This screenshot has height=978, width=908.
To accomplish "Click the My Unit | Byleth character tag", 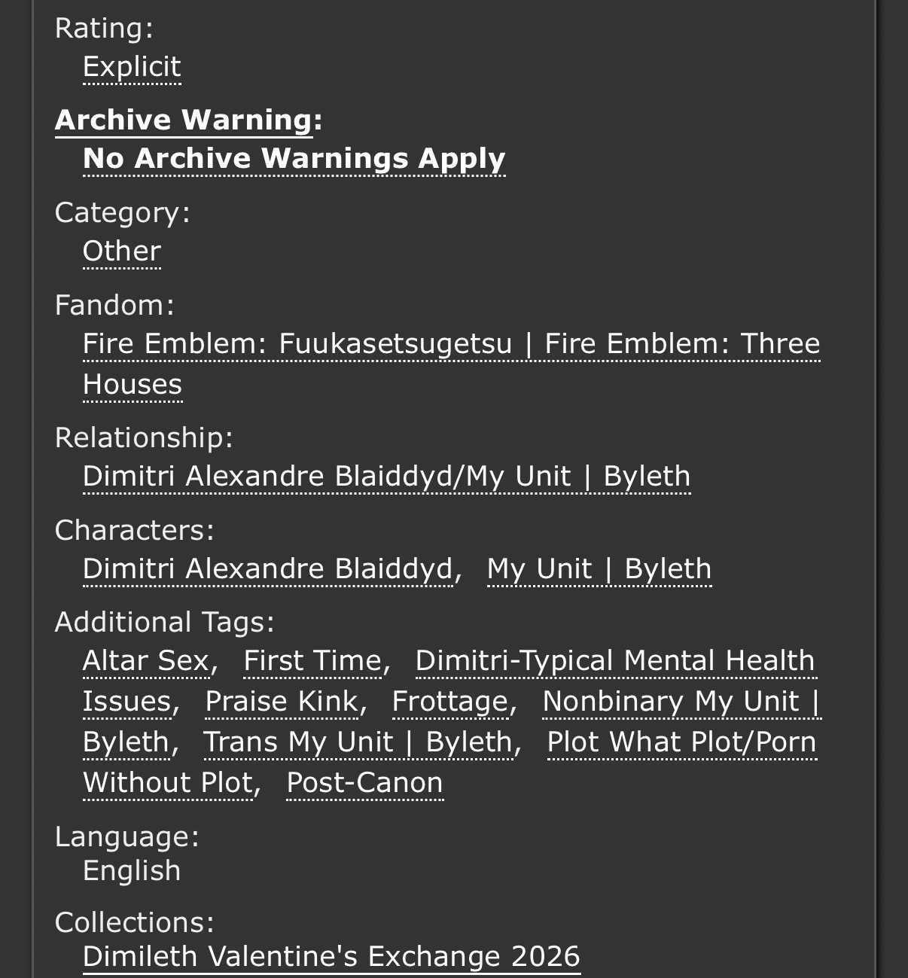I will [x=599, y=569].
